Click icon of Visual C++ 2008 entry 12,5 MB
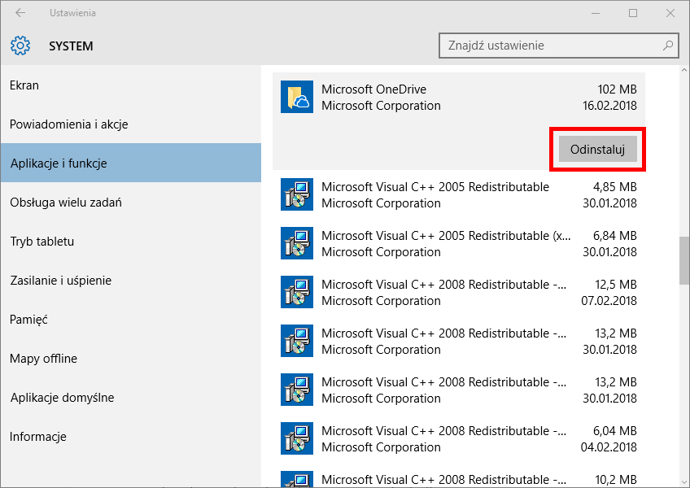Image resolution: width=690 pixels, height=488 pixels. tap(297, 292)
